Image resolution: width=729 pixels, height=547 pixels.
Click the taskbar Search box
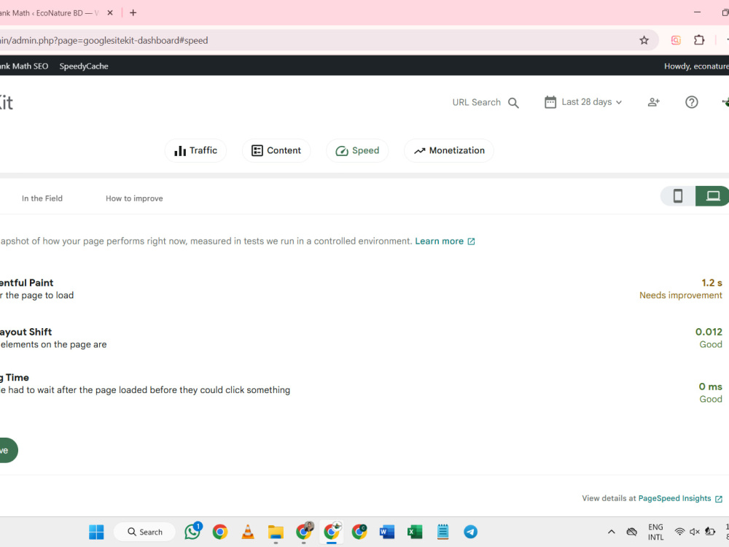coord(144,532)
